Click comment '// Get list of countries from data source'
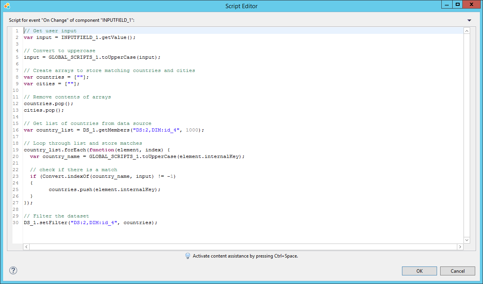This screenshot has height=284, width=483. point(88,123)
